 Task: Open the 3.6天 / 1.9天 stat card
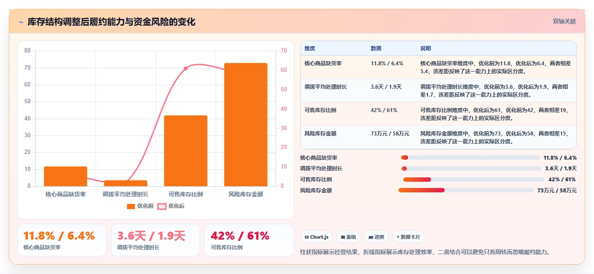click(x=155, y=240)
